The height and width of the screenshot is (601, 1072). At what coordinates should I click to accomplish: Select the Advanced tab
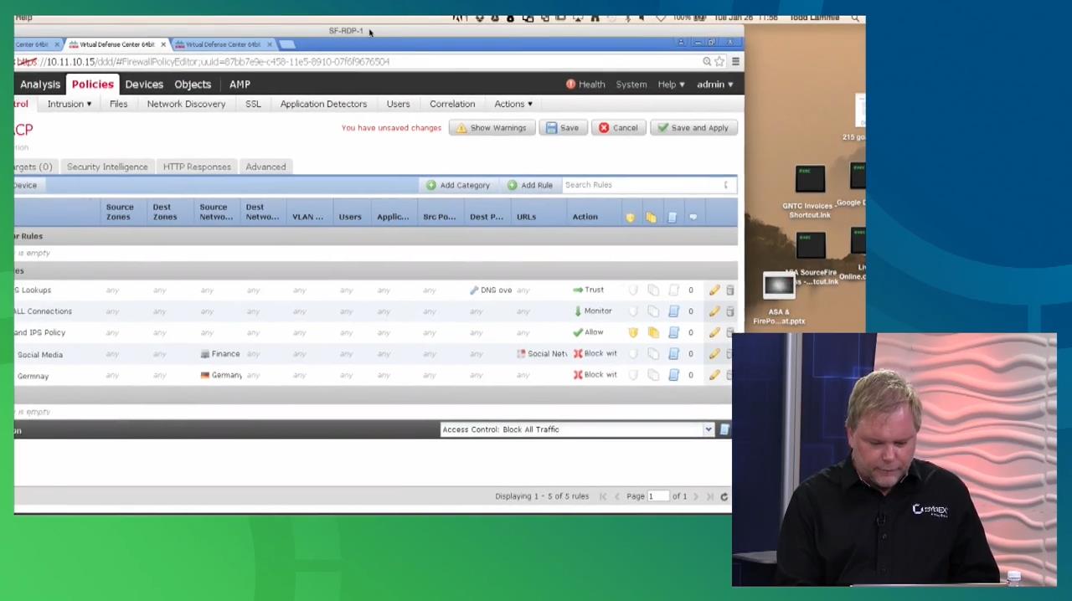click(x=265, y=167)
